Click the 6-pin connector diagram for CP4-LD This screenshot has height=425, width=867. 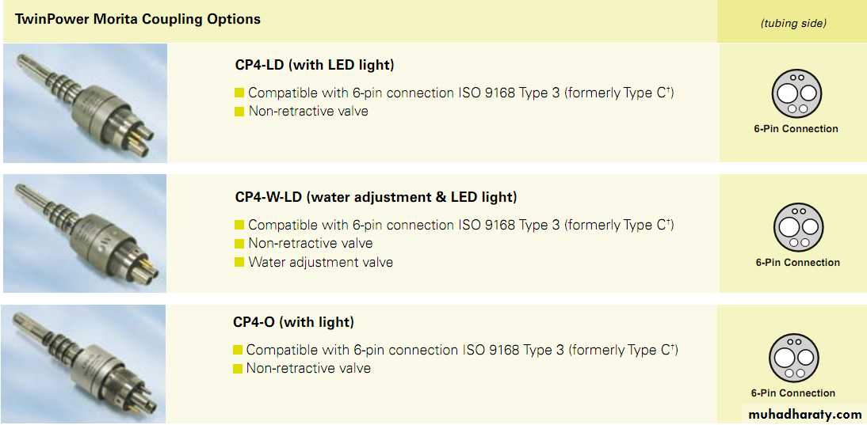pyautogui.click(x=796, y=93)
